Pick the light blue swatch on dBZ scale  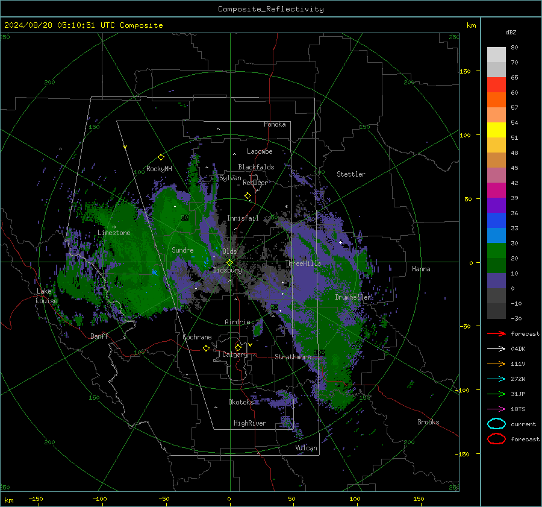click(496, 236)
